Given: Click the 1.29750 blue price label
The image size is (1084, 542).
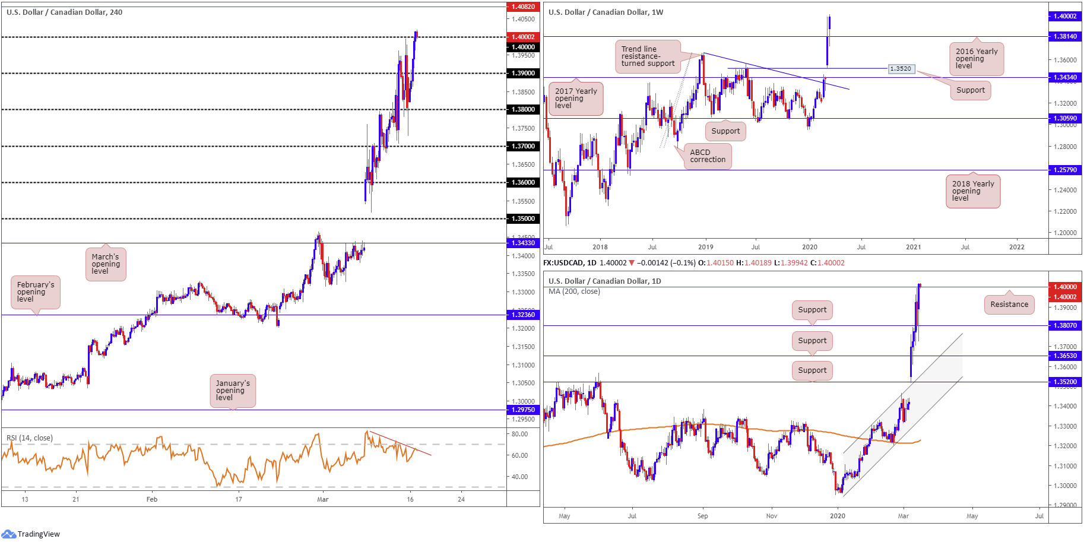Looking at the screenshot, I should point(523,410).
